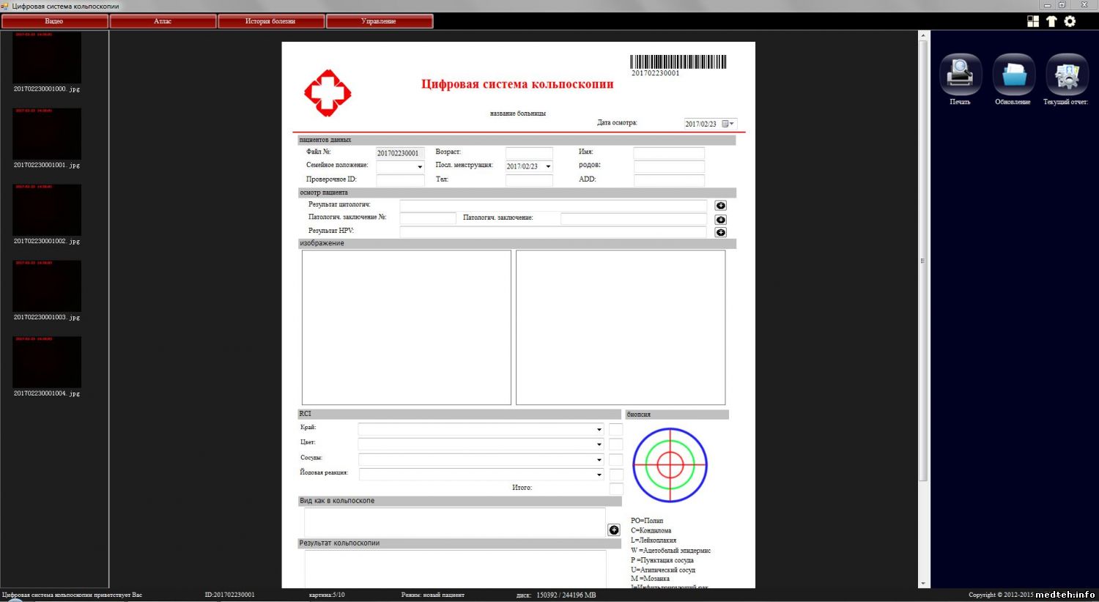Click the Имя input field
Viewport: 1099px width, 602px height.
[x=668, y=153]
